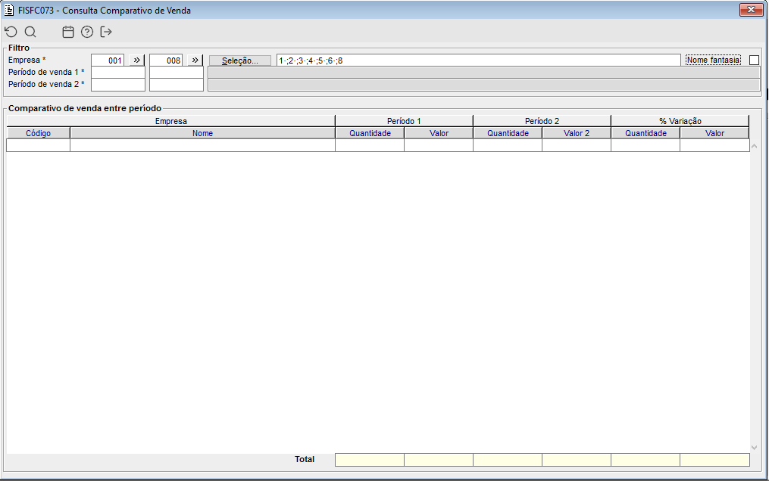The image size is (769, 481).
Task: Click the magnifier search toolbar icon
Action: [30, 32]
